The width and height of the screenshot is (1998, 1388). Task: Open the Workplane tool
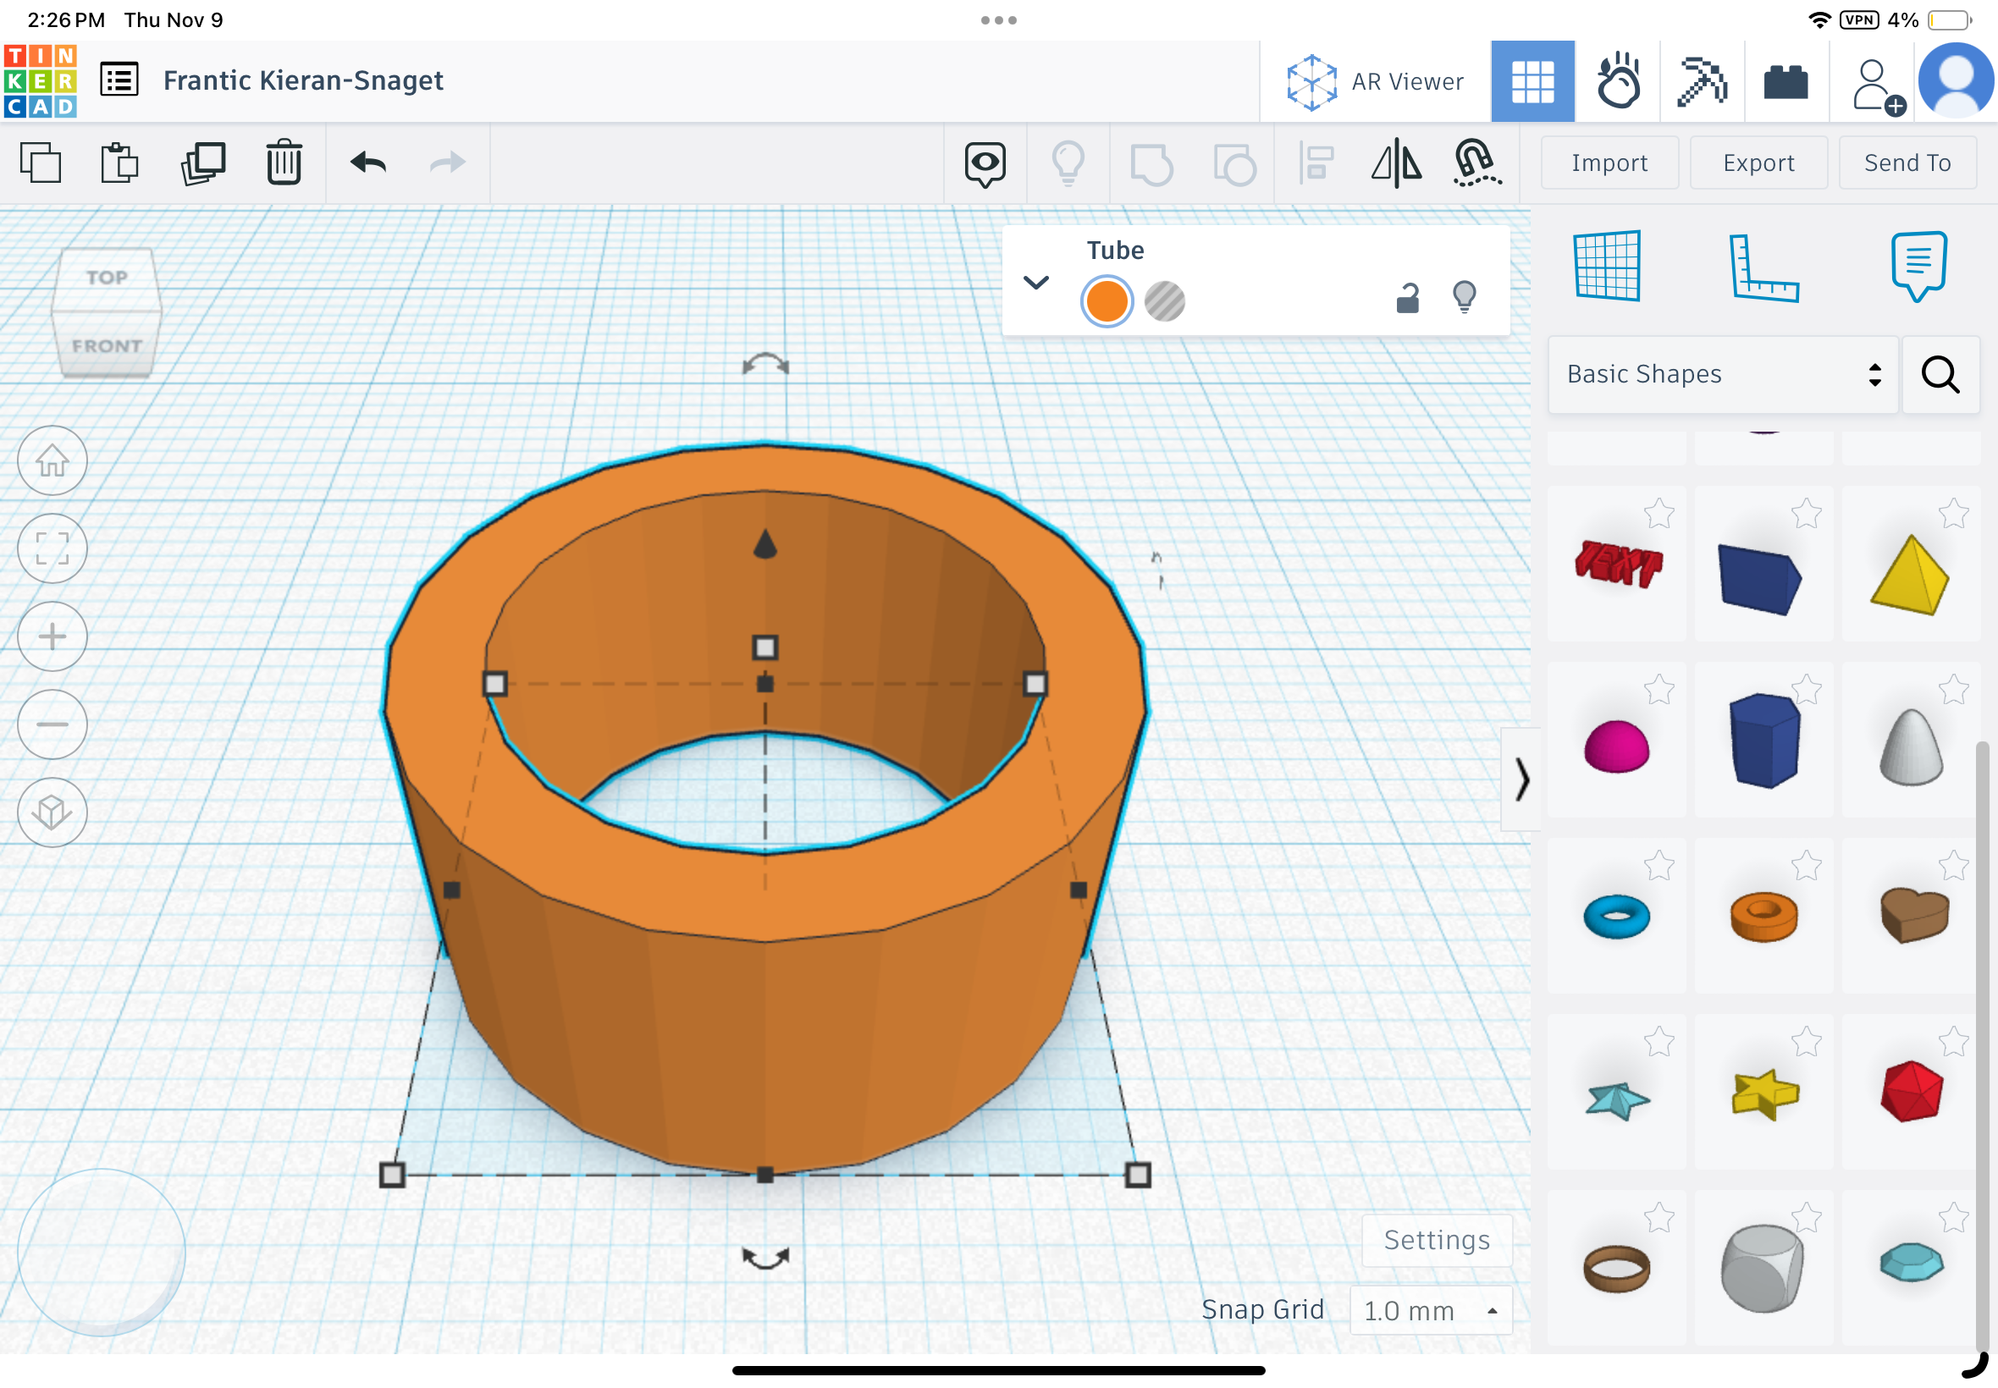[x=1608, y=266]
